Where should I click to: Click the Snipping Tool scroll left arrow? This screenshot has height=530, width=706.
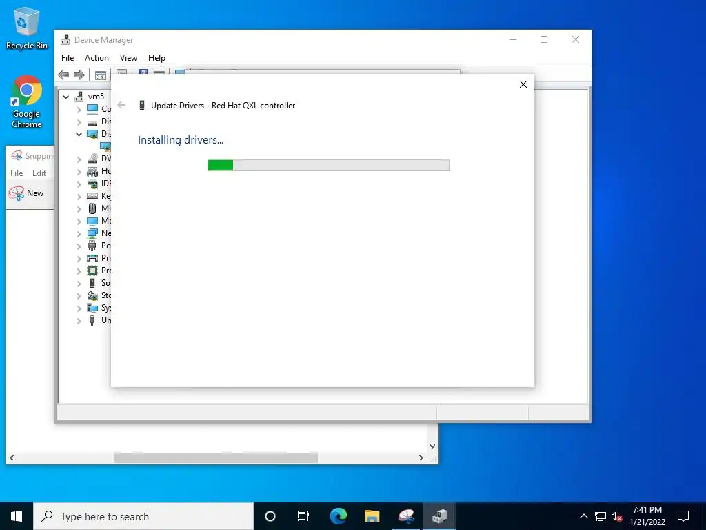coord(12,458)
